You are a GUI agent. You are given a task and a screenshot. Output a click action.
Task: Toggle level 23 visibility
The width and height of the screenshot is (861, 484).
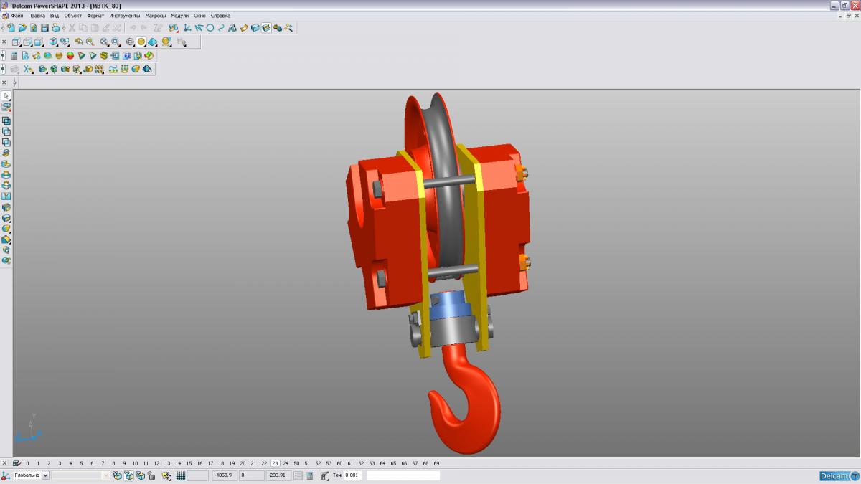click(275, 463)
